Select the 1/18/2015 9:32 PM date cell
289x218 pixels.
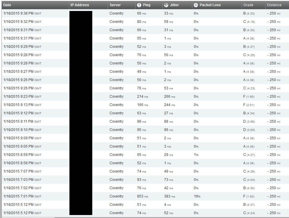22,22
